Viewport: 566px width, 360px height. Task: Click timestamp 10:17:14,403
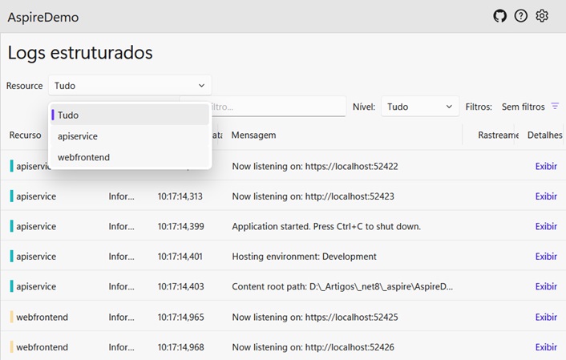tap(180, 286)
